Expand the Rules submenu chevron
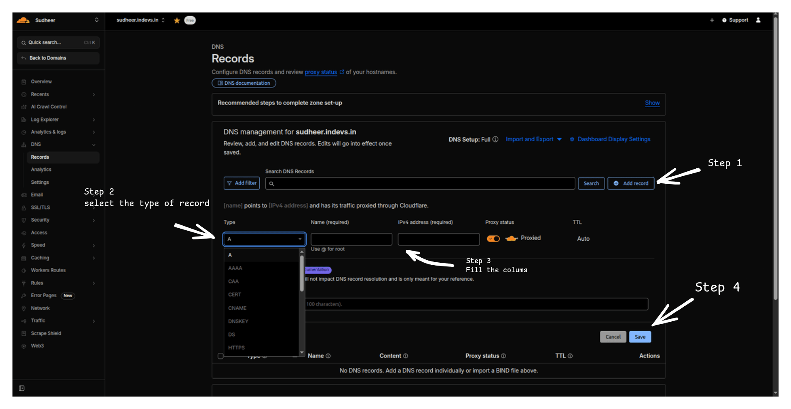Viewport: 791px width, 409px height. click(x=94, y=283)
